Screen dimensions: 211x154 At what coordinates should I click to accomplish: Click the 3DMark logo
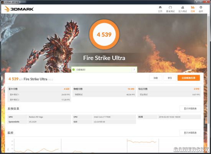(19, 9)
